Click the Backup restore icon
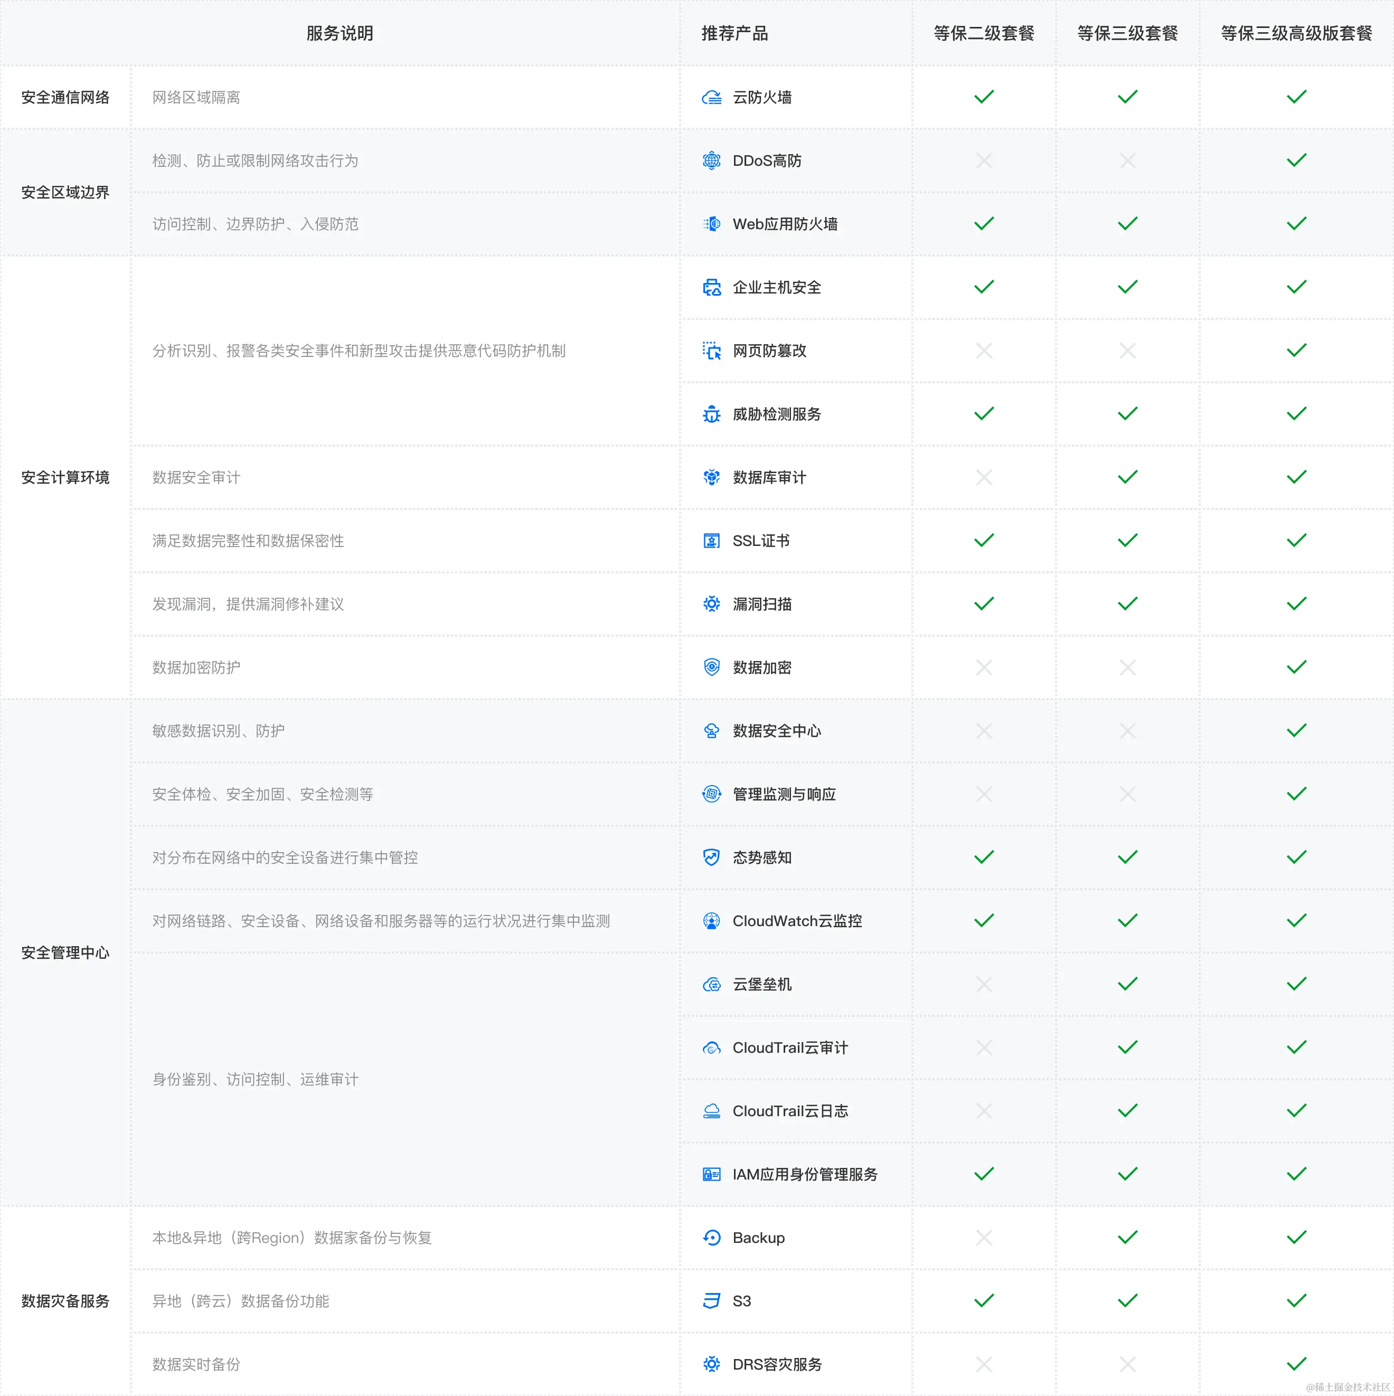This screenshot has height=1396, width=1394. [711, 1238]
